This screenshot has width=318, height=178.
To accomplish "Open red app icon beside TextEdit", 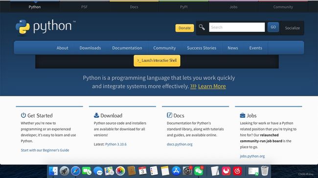I will click(226, 171).
